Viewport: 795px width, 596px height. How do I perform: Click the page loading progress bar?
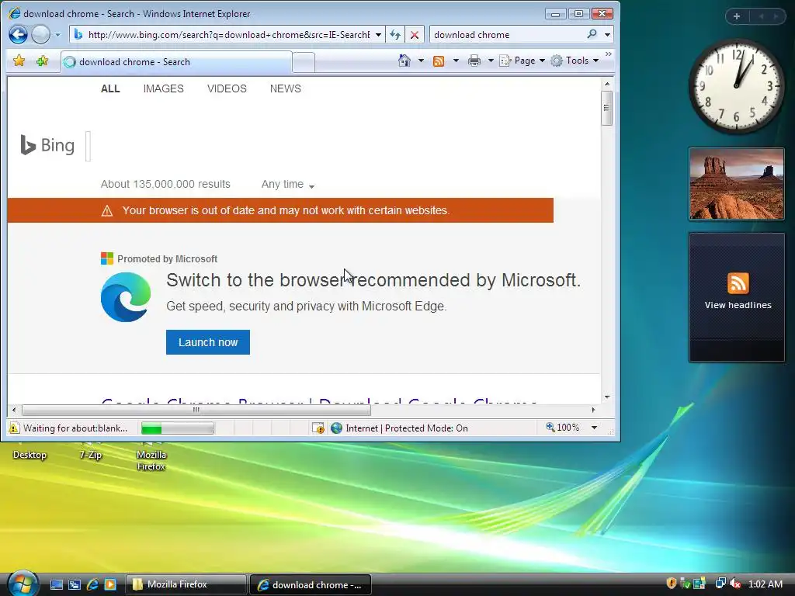[178, 428]
